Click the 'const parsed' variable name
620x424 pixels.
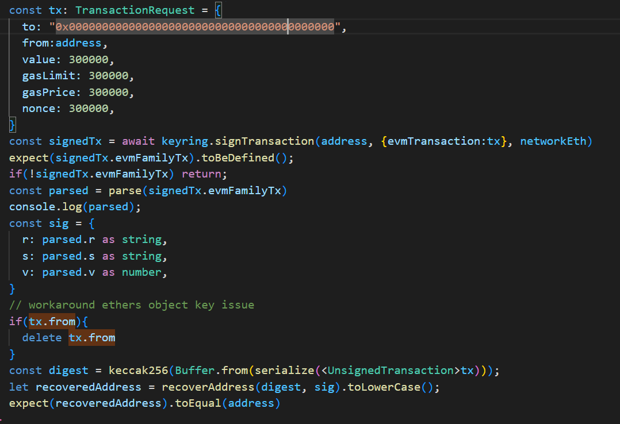tap(68, 191)
